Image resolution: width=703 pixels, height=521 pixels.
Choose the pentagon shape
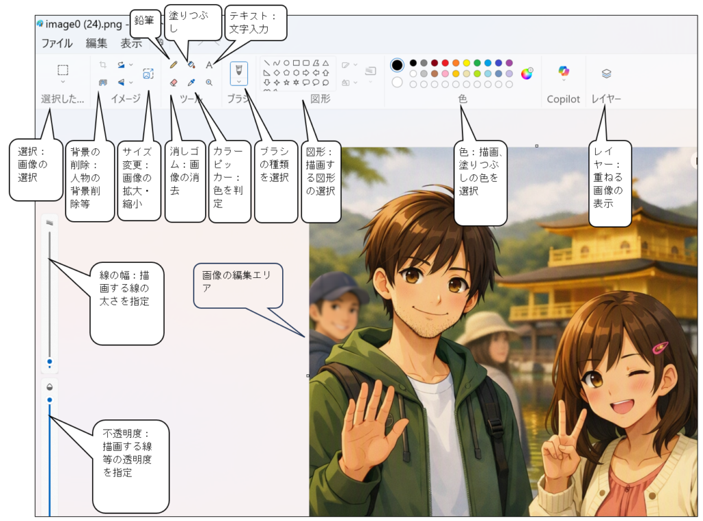(x=286, y=73)
